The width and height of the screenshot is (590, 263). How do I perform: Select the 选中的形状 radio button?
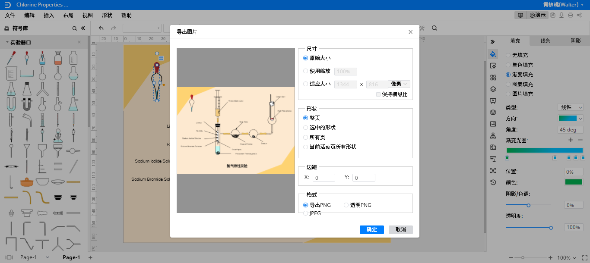click(x=306, y=128)
